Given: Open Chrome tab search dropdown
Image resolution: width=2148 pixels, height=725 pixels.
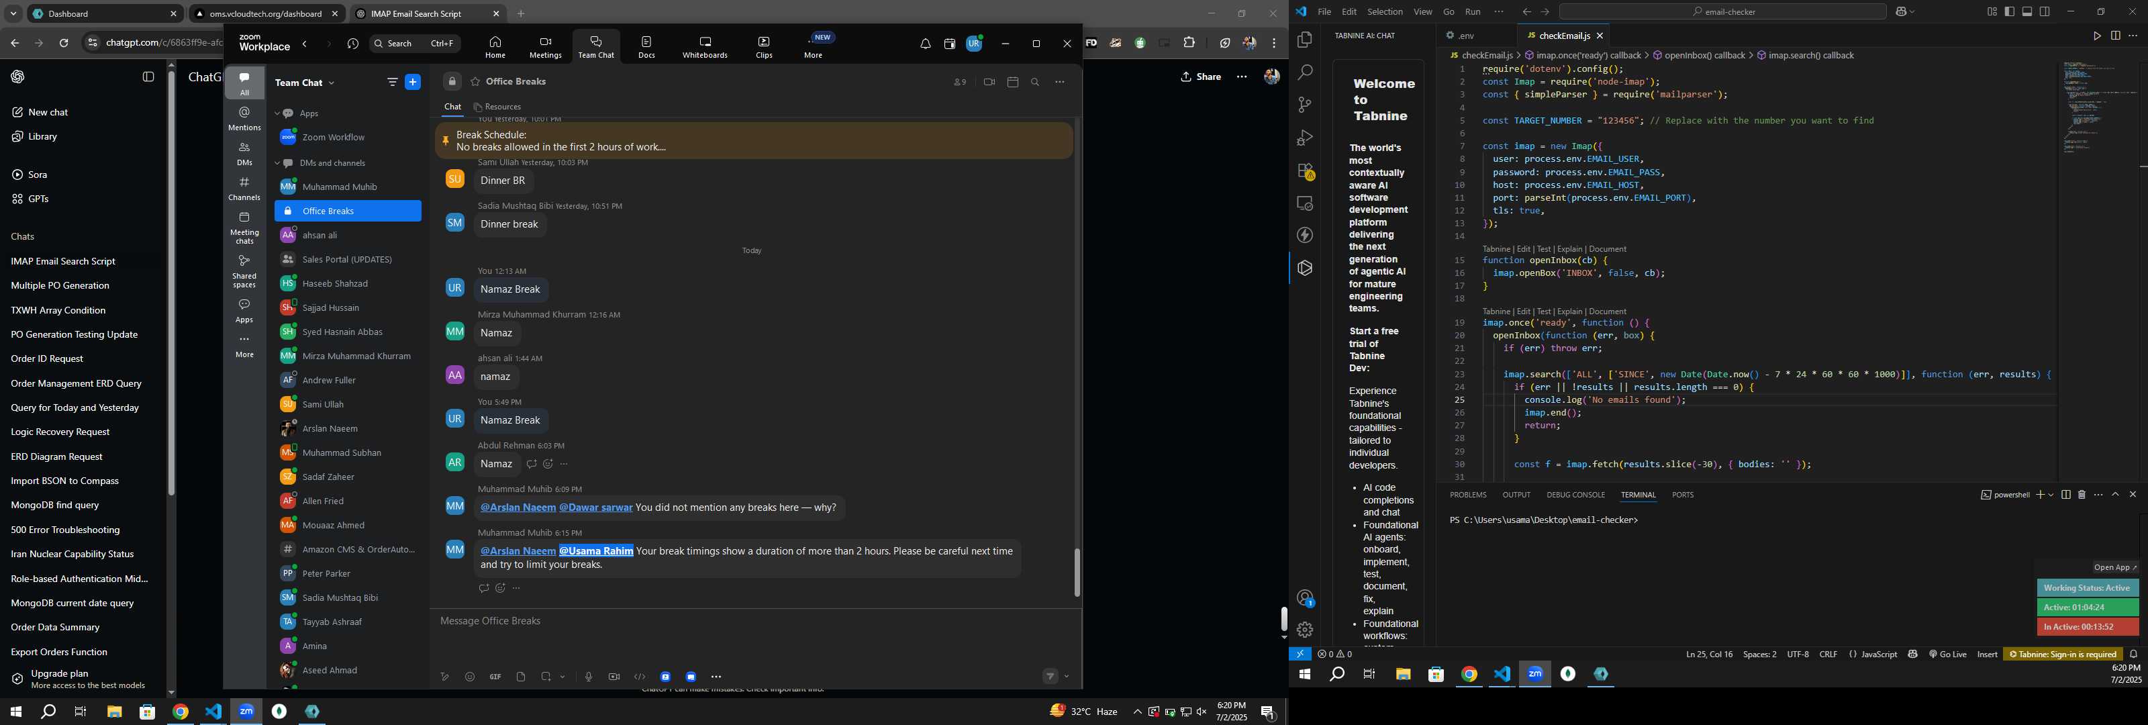Looking at the screenshot, I should pos(13,13).
